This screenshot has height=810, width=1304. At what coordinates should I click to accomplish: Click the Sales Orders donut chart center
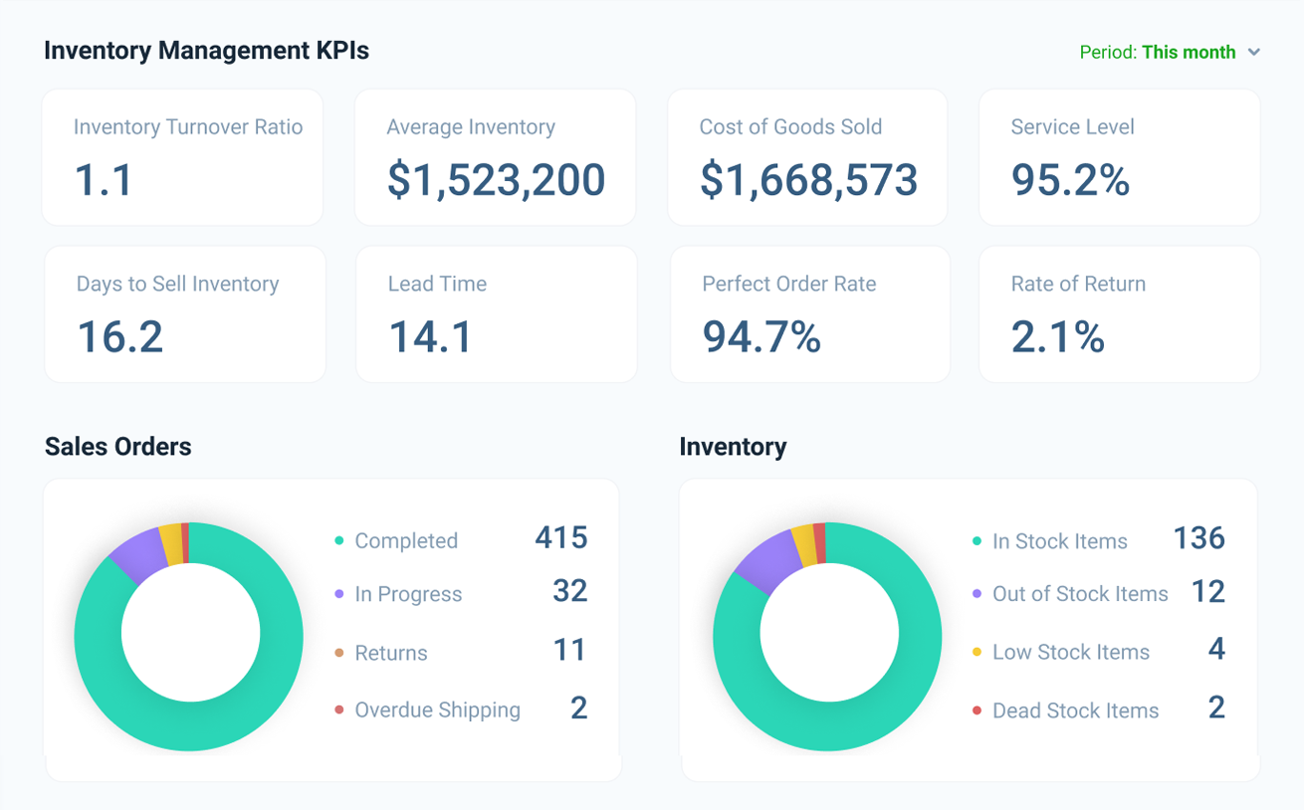pyautogui.click(x=189, y=634)
